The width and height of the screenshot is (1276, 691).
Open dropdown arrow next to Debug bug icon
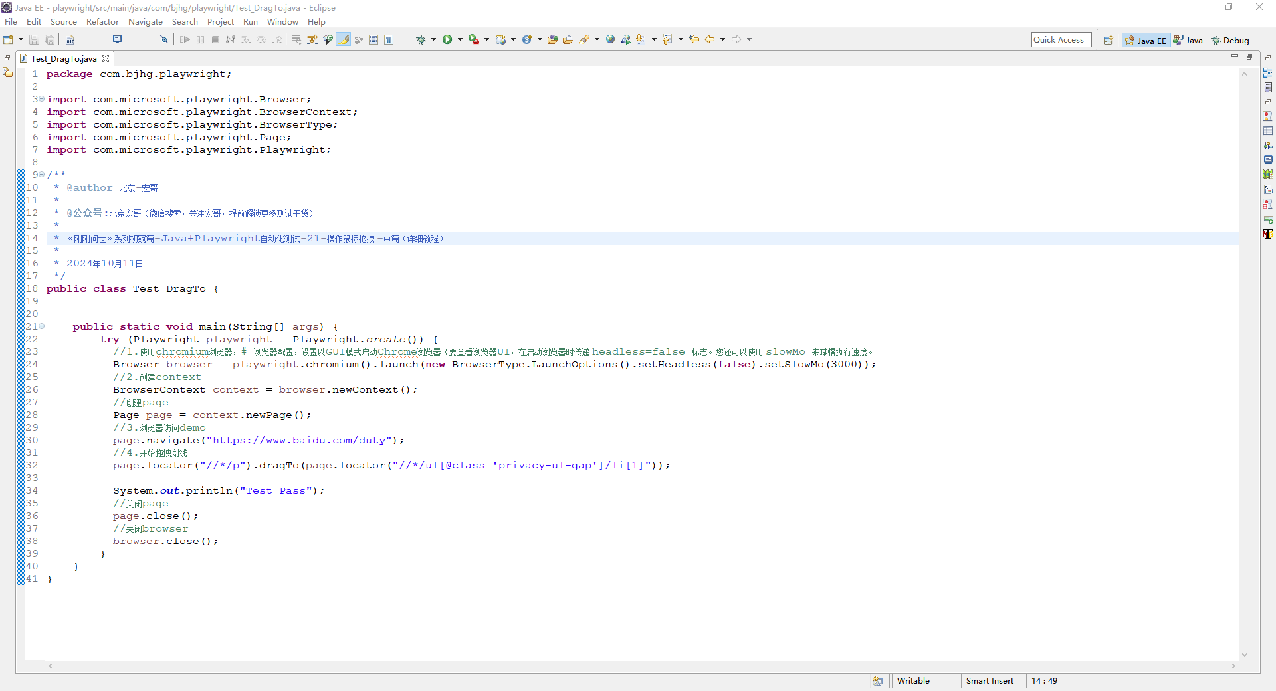(433, 40)
